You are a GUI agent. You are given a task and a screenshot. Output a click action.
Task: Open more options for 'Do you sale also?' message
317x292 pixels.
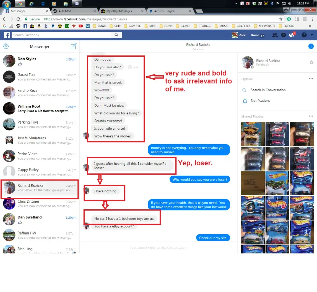point(136,67)
